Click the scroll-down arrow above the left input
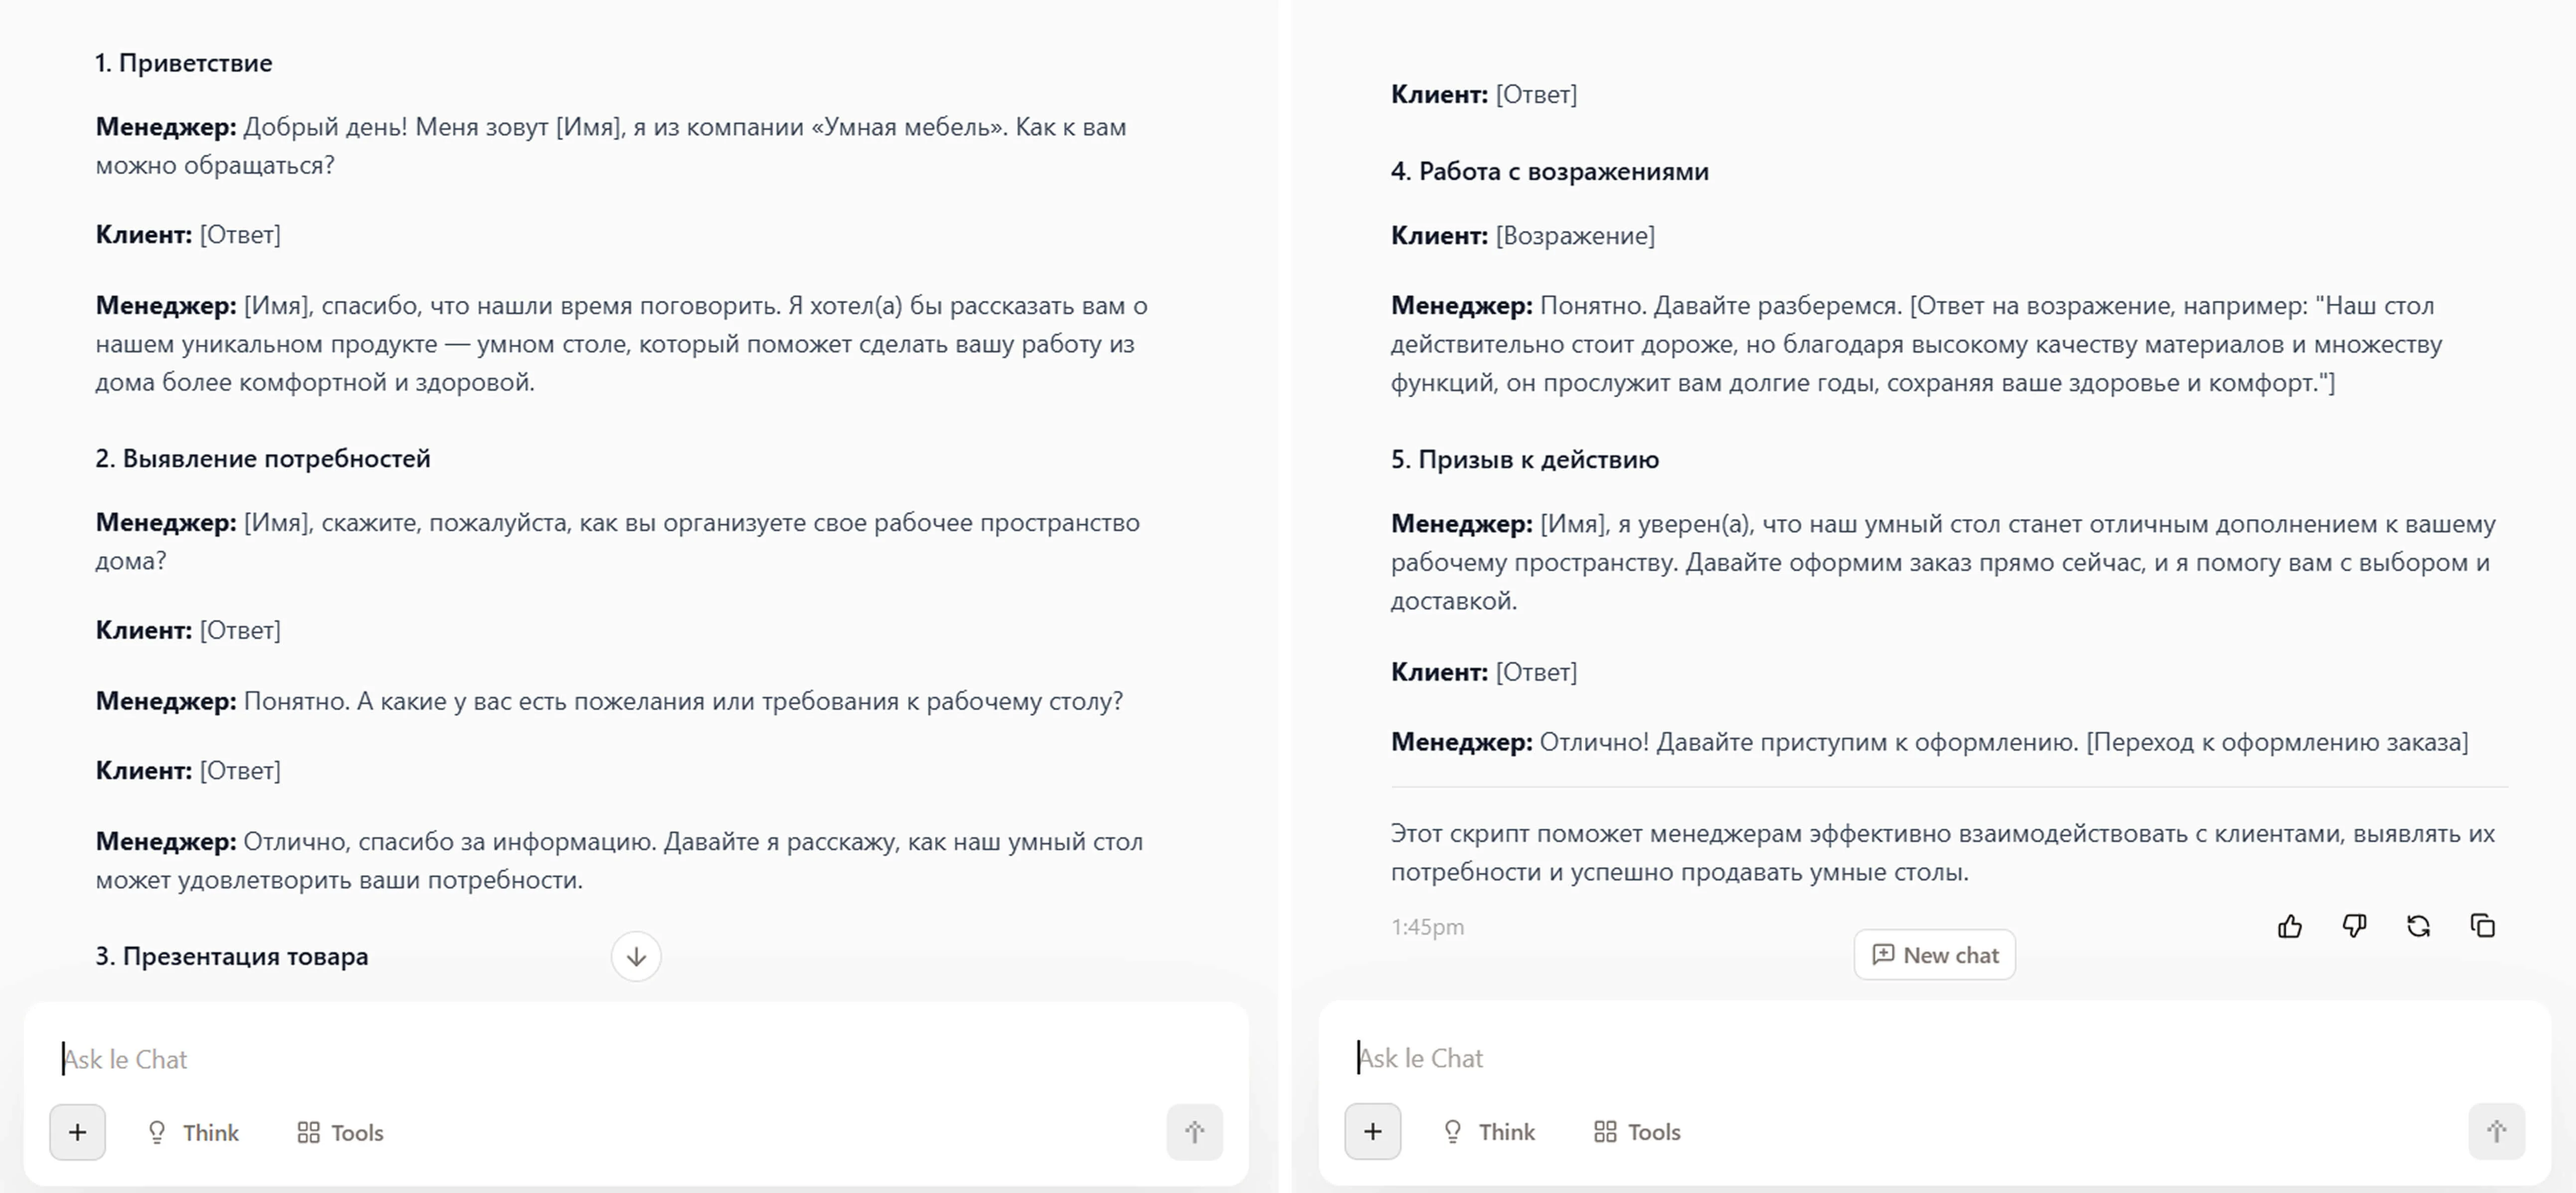 point(635,956)
